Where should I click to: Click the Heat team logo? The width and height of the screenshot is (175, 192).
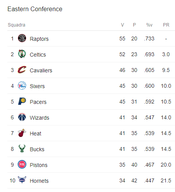[x=22, y=133]
